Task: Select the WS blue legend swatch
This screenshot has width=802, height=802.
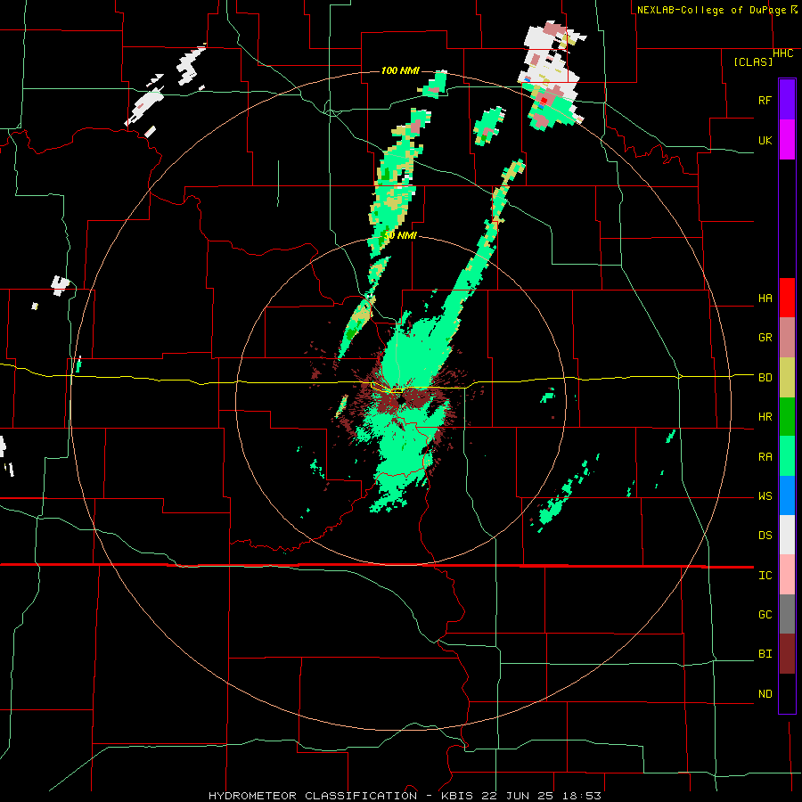Action: (787, 495)
